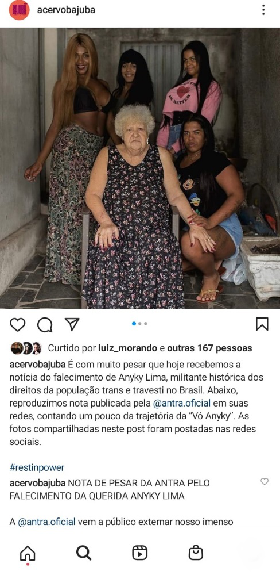
Task: Go to Home tab in bottom bar
Action: click(28, 553)
